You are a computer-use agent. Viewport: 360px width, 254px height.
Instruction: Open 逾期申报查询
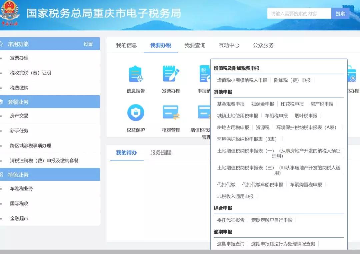pyautogui.click(x=231, y=244)
